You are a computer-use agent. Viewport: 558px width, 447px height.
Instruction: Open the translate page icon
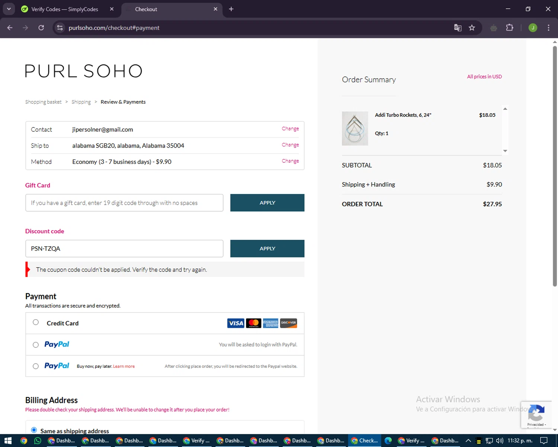[x=458, y=28]
